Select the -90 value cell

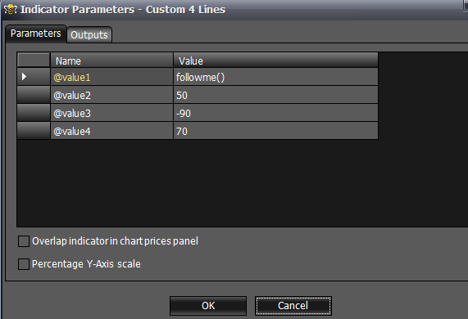pos(275,113)
